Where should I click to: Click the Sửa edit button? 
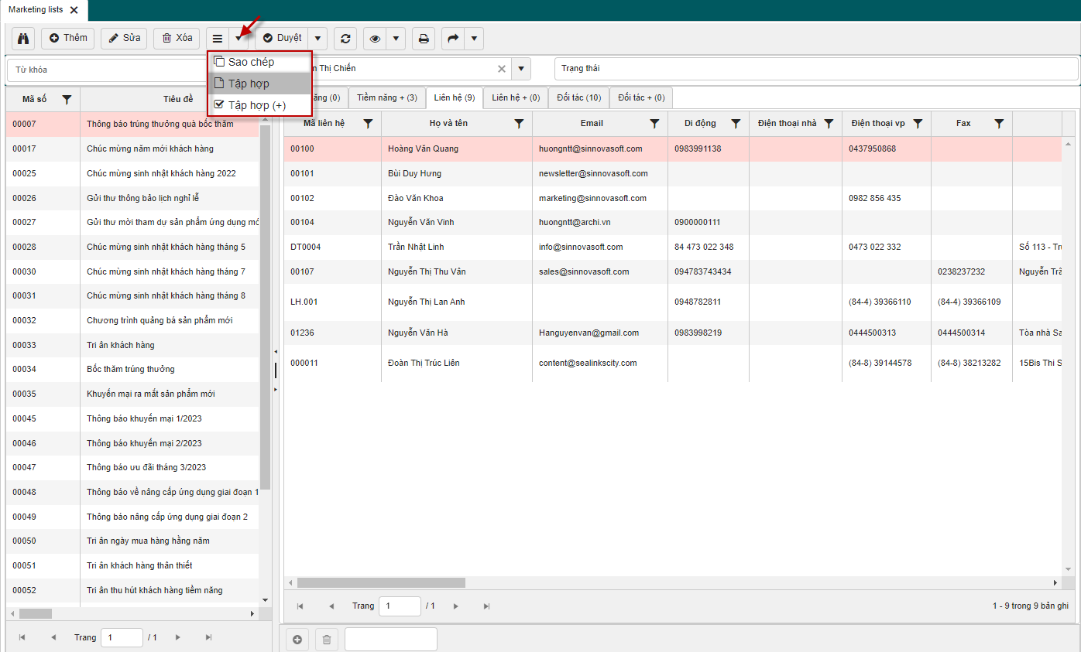point(124,39)
